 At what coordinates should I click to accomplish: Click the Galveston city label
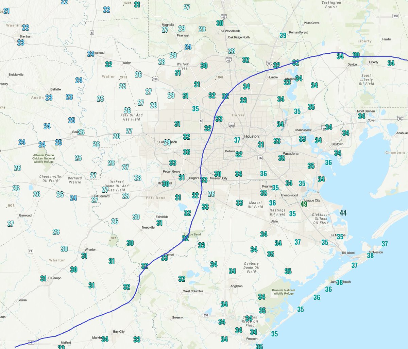[x=376, y=251]
